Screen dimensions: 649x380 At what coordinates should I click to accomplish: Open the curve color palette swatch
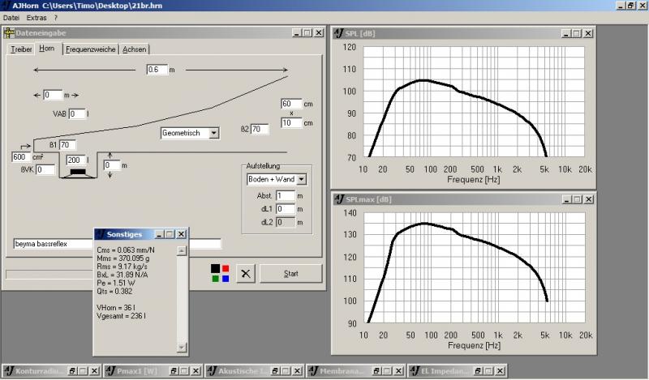click(219, 273)
